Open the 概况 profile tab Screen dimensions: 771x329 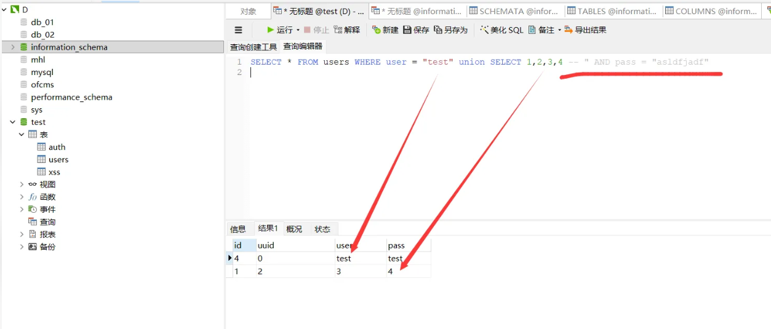[294, 229]
